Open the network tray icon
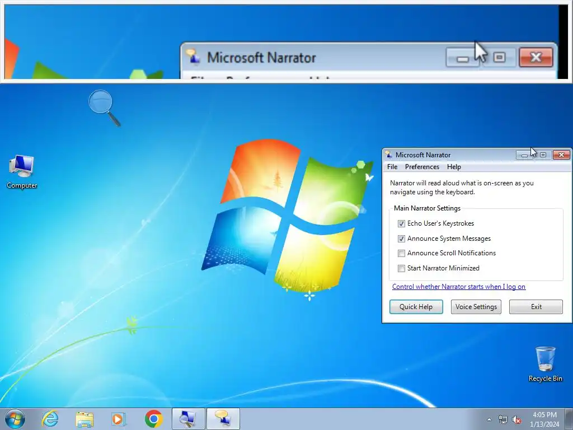Viewport: 573px width, 430px height. (x=503, y=419)
